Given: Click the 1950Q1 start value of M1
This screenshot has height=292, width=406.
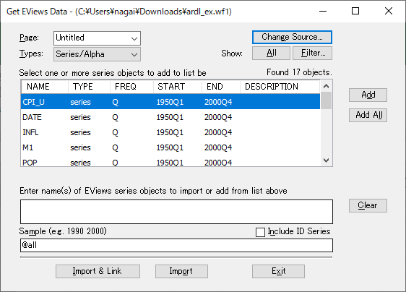Looking at the screenshot, I should click(x=170, y=147).
